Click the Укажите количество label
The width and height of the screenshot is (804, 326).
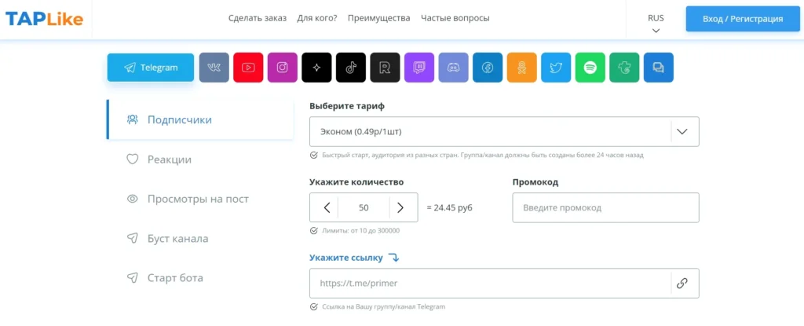[x=356, y=182]
